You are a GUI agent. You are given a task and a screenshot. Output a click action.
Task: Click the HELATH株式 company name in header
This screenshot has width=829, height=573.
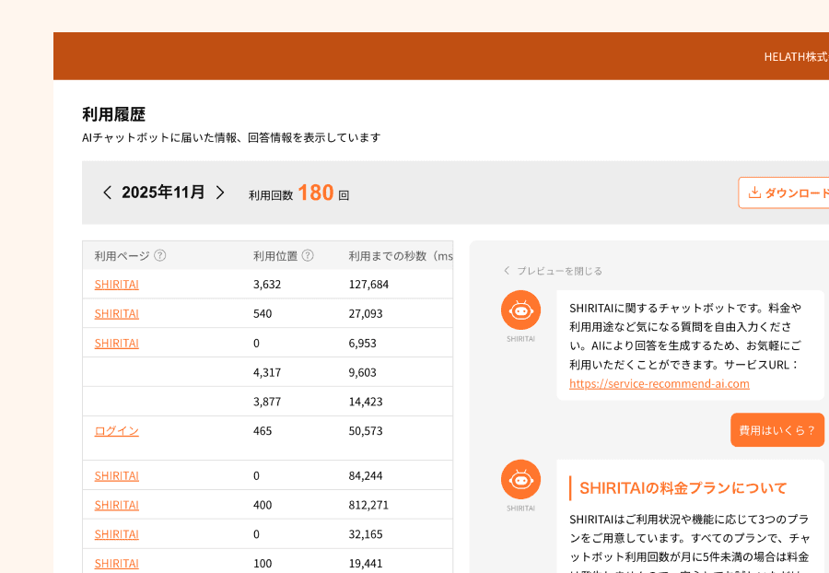point(796,56)
